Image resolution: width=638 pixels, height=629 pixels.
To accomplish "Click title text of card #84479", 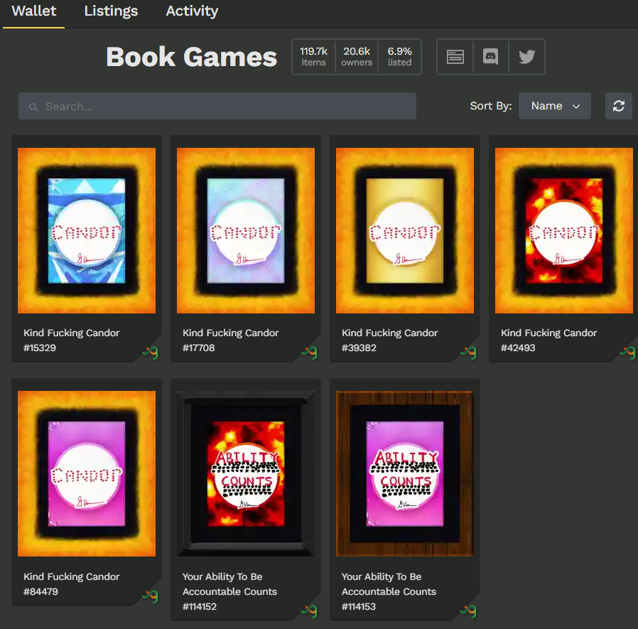I will pyautogui.click(x=72, y=584).
